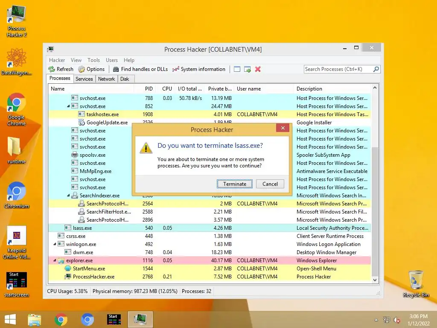Open Options from the toolbar
The image size is (437, 328).
(91, 69)
